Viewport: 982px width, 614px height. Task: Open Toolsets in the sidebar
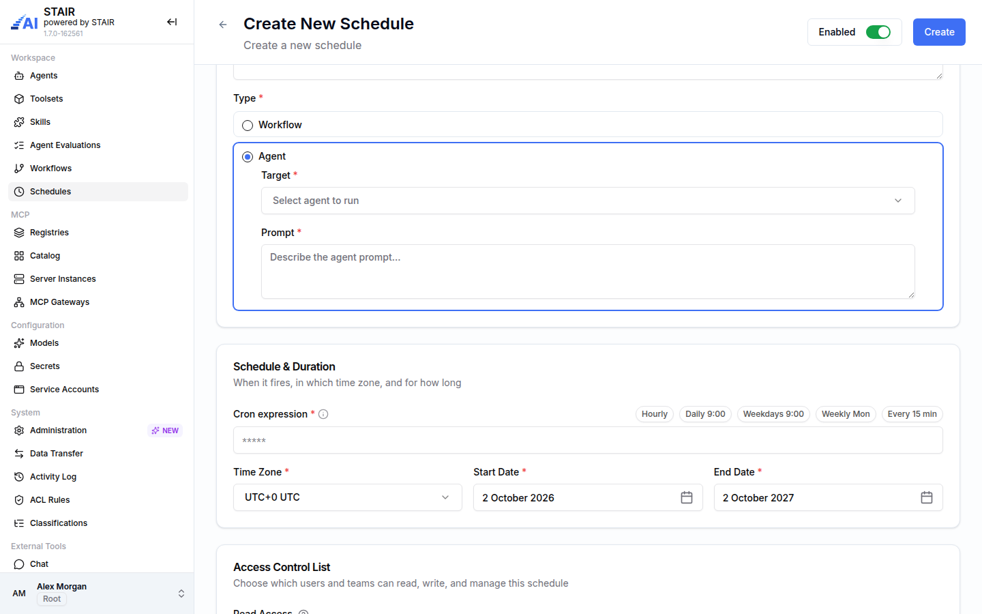[98, 99]
